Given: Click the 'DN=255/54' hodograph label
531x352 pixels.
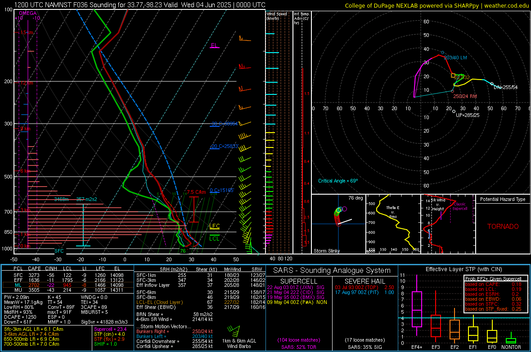Looking at the screenshot, I should [x=506, y=87].
